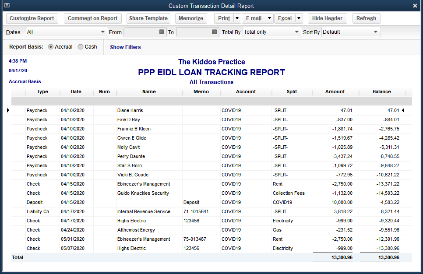Open the Print dropdown arrow
The width and height of the screenshot is (423, 274).
[x=237, y=18]
